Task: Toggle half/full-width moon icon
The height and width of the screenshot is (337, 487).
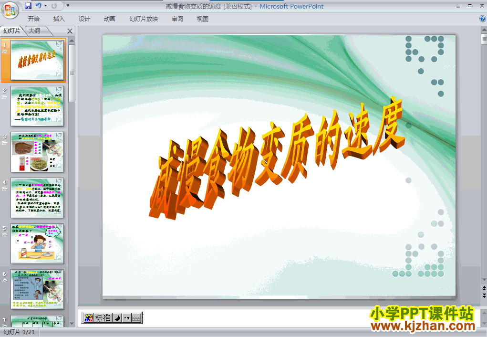Action: [117, 318]
